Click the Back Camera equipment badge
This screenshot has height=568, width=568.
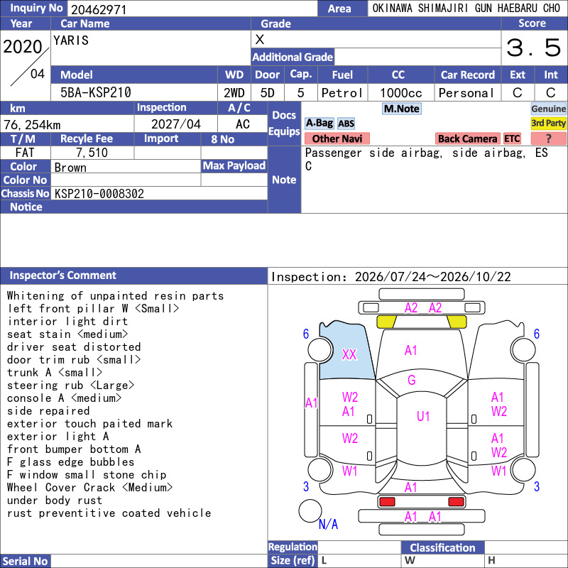pos(467,138)
